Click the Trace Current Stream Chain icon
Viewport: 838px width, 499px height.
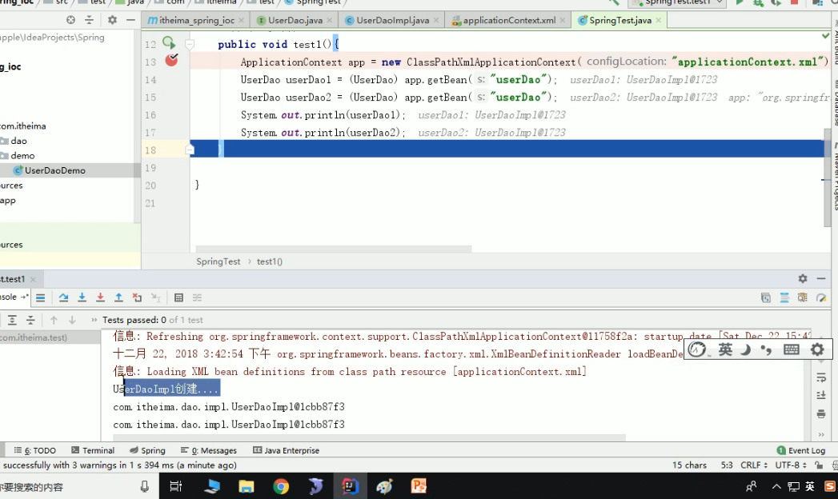pos(197,297)
